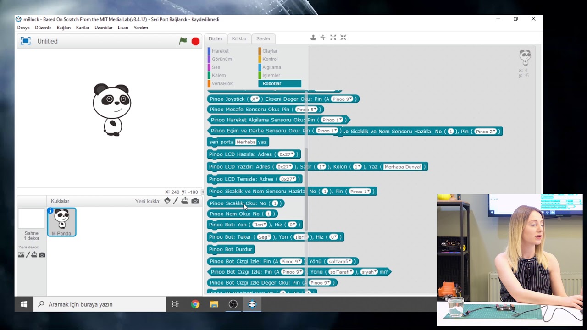Click the Windows taskbar search box
587x330 pixels.
click(x=100, y=304)
